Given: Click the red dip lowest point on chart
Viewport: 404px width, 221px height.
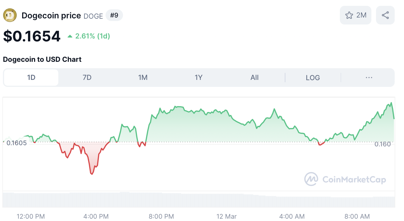Looking at the screenshot, I should [x=92, y=174].
